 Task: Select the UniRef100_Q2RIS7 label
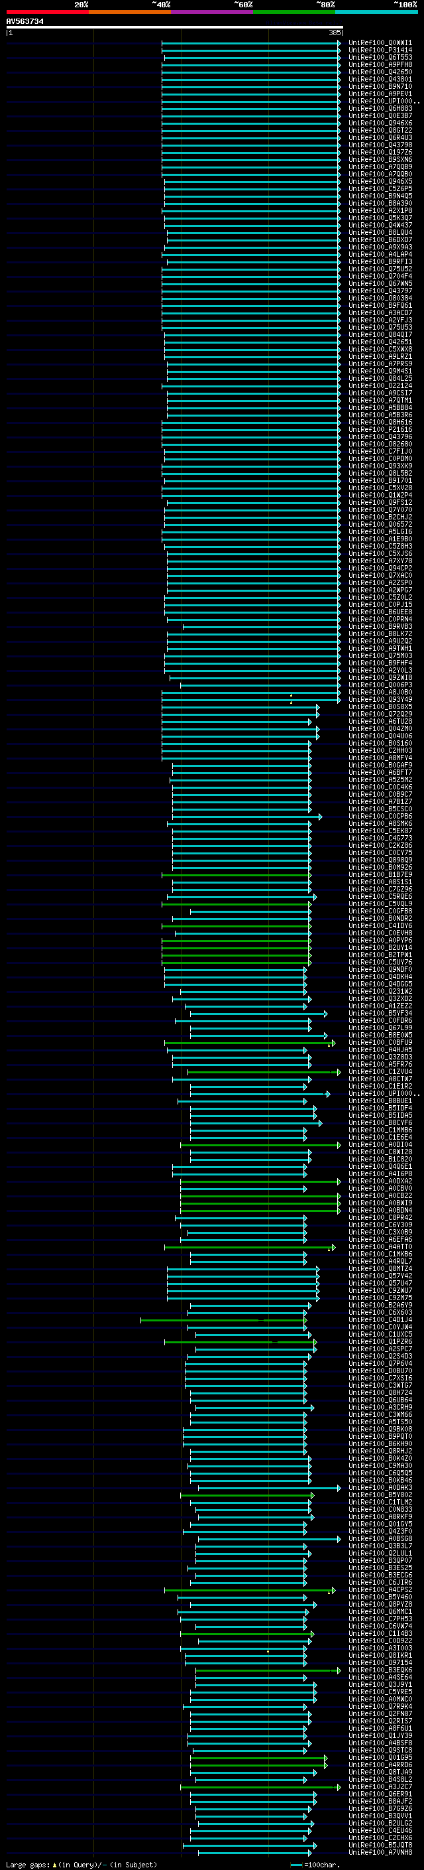click(x=380, y=1721)
